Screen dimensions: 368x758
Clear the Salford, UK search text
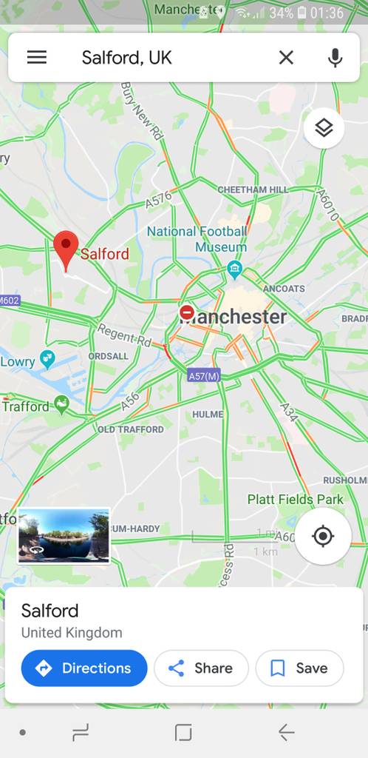click(x=286, y=58)
